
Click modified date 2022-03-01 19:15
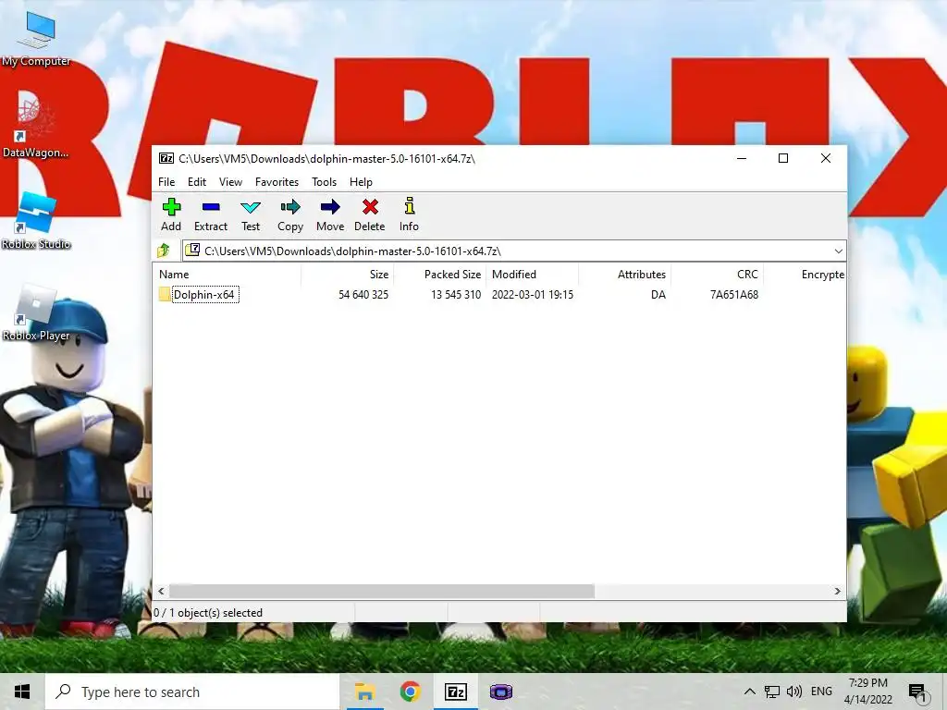point(533,295)
